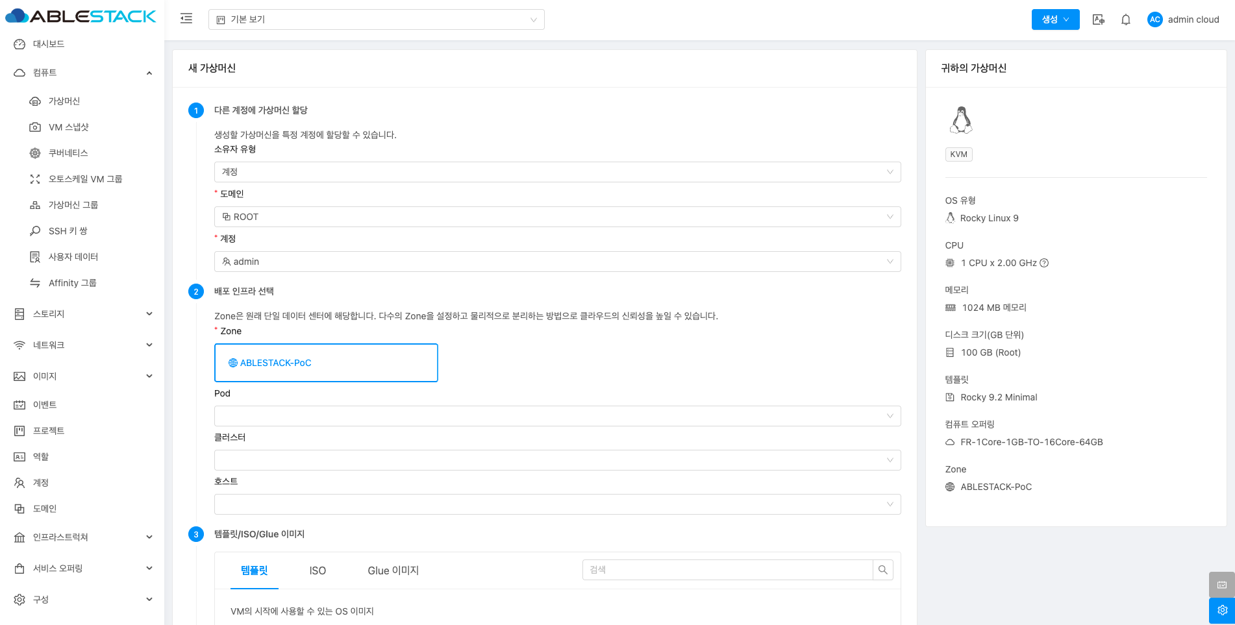Click the template 검색 input field
The width and height of the screenshot is (1235, 625).
coord(727,570)
